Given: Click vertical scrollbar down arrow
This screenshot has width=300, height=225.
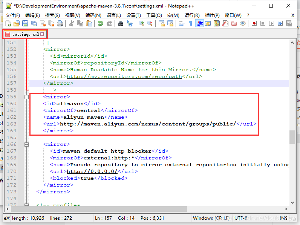Looking at the screenshot, I should pos(292,203).
